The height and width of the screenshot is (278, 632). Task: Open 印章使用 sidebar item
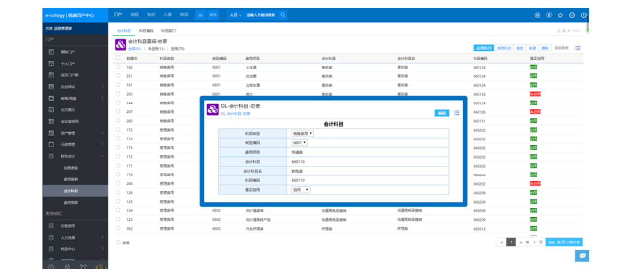click(x=75, y=226)
